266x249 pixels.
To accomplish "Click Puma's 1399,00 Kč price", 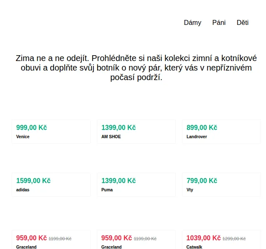I will [x=118, y=181].
